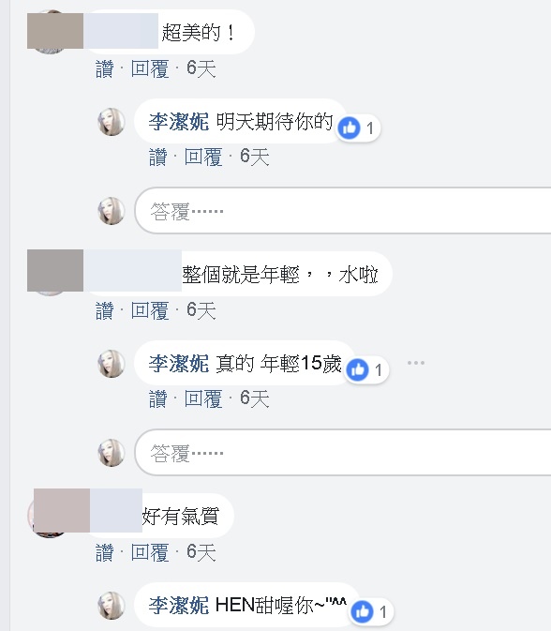Click like reaction on '明天期待你的' reply

(358, 128)
